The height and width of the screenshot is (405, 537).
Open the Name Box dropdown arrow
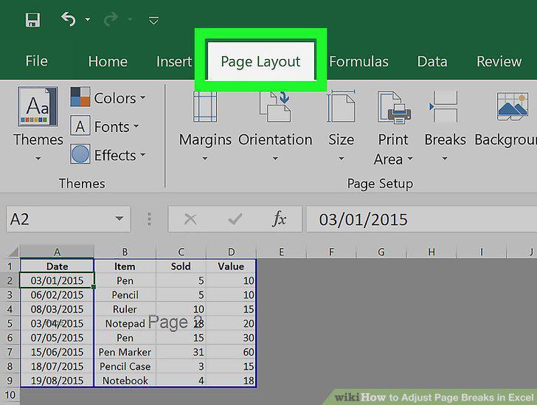click(119, 218)
